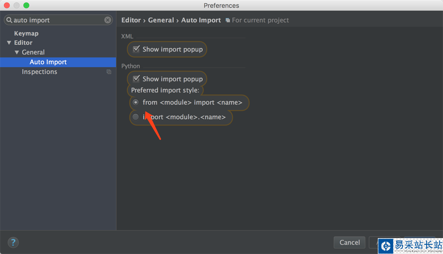Screen dimensions: 443x254
Task: Select 'import <module>.<name>' radio button
Action: pos(136,117)
